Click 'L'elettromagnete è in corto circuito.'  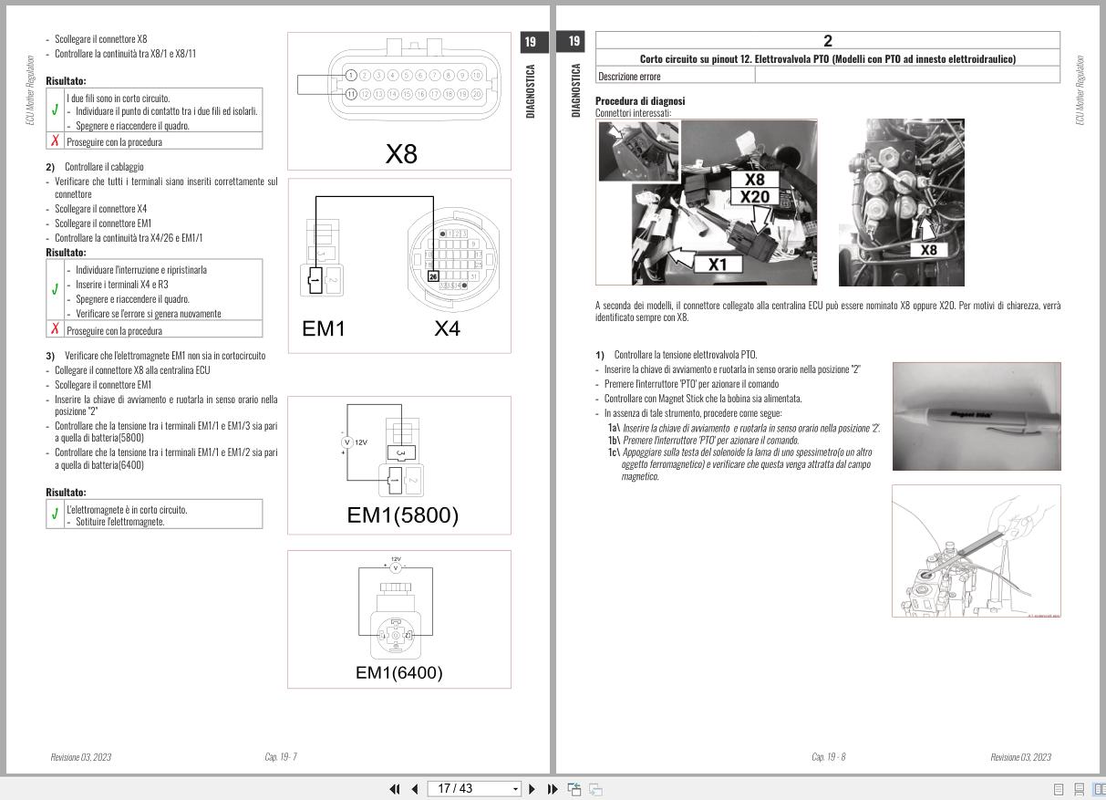click(127, 509)
